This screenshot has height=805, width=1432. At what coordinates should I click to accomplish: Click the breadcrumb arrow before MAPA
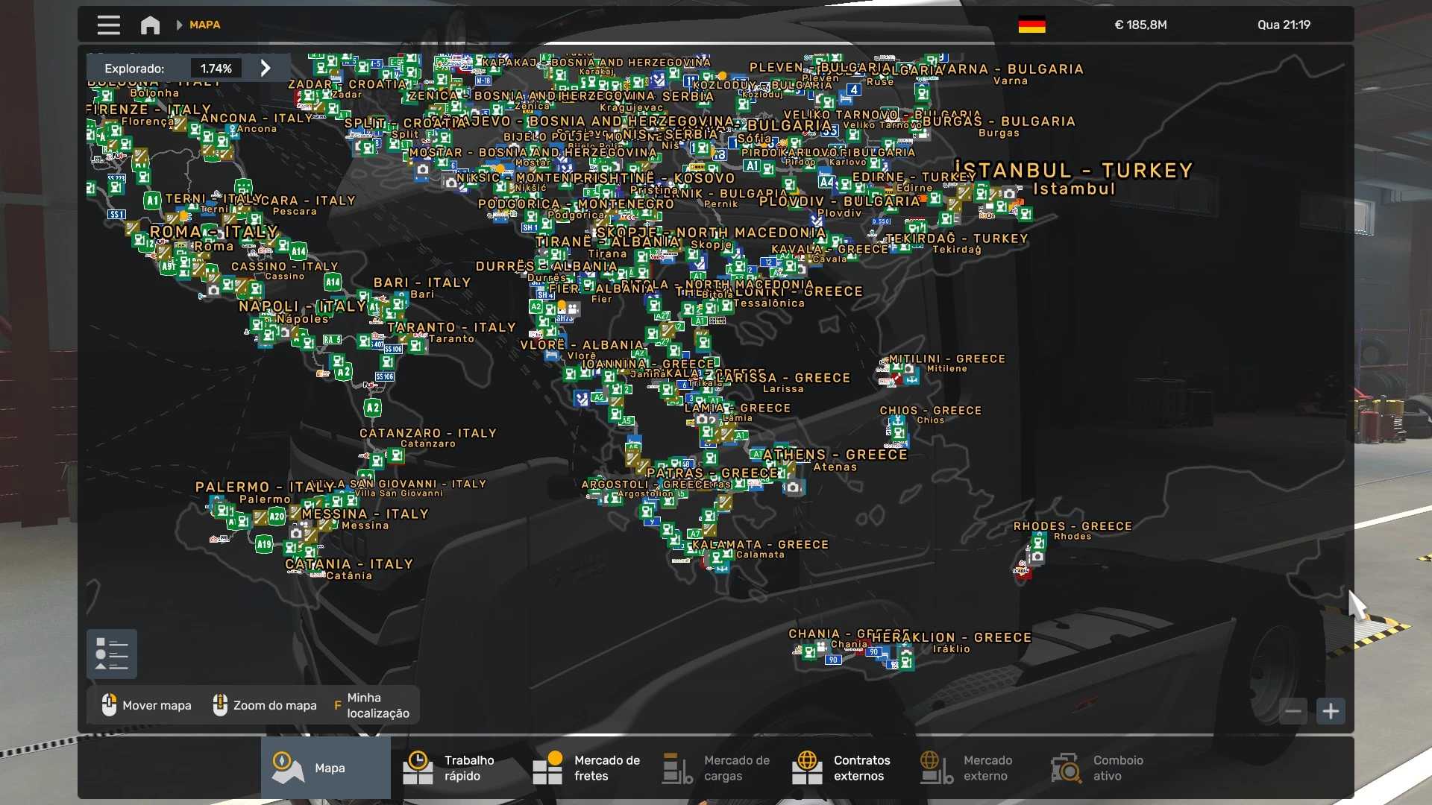[x=179, y=25]
